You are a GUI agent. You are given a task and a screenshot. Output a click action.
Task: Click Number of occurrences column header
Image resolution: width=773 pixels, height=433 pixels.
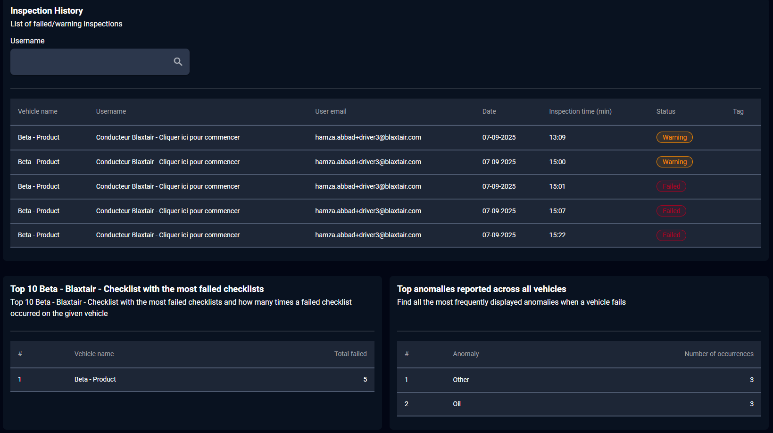tap(719, 354)
